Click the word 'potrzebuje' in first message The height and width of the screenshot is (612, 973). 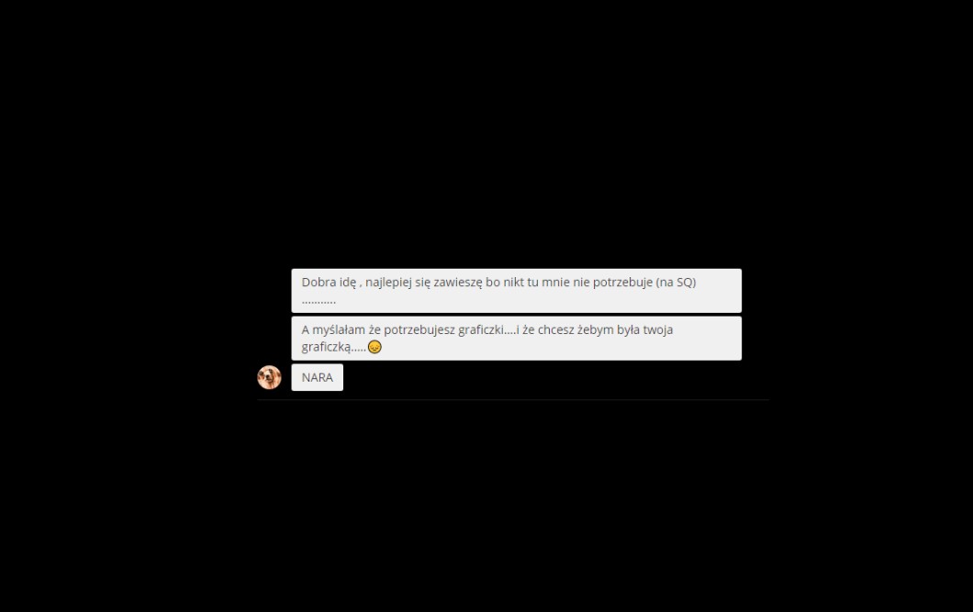[622, 283]
